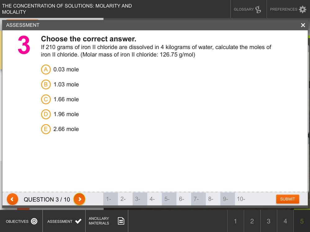The image size is (310, 232).
Task: Jump to question 9 in navigator
Action: (x=228, y=199)
